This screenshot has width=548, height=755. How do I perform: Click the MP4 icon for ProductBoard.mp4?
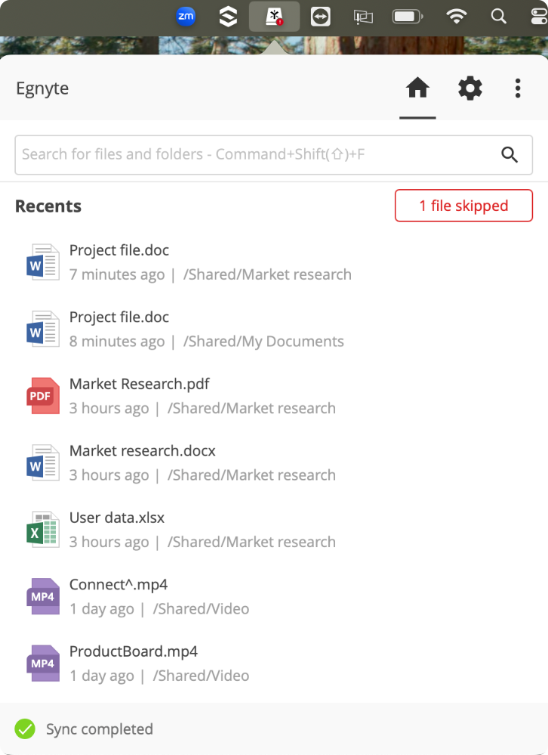43,664
